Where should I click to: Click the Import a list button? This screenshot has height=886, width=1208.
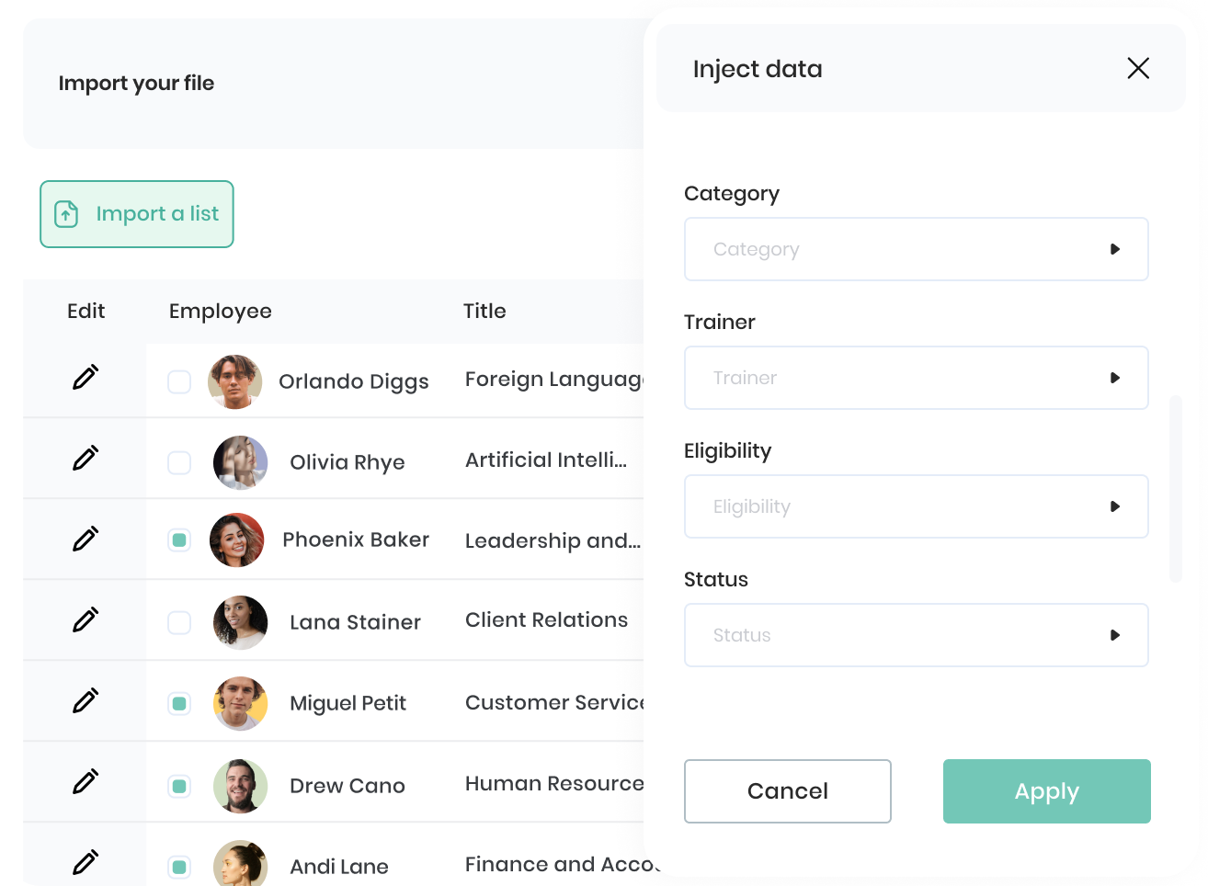[137, 214]
